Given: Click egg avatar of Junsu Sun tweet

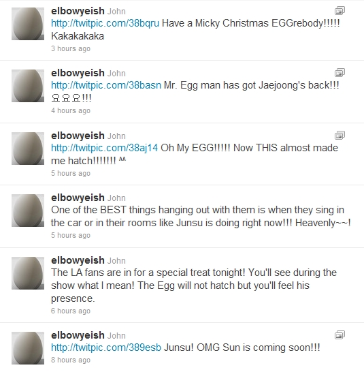Looking at the screenshot, I should [28, 348].
